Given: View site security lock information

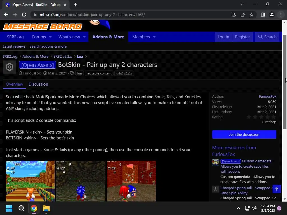Looking at the screenshot, I should click(x=35, y=15).
